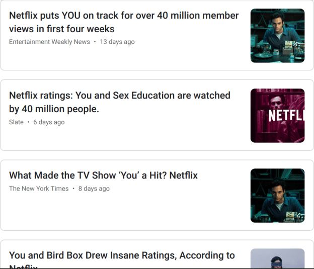
Task: Select the '6 days ago' timestamp
Action: tap(49, 122)
